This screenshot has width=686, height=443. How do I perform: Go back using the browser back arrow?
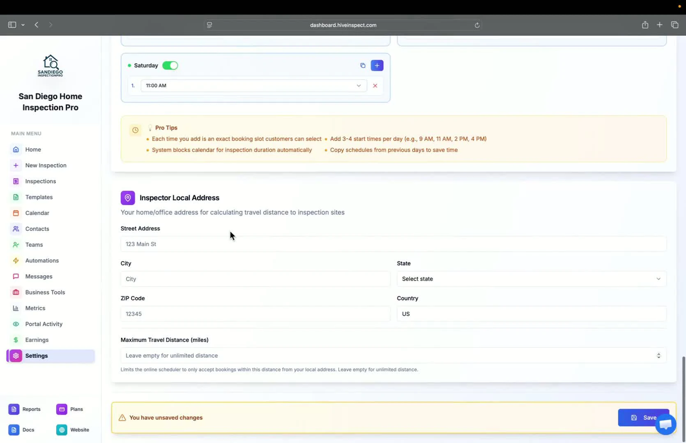tap(37, 25)
